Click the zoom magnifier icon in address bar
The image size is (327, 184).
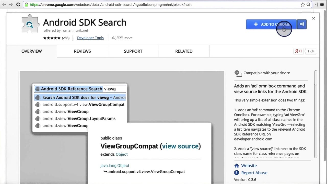pos(308,5)
